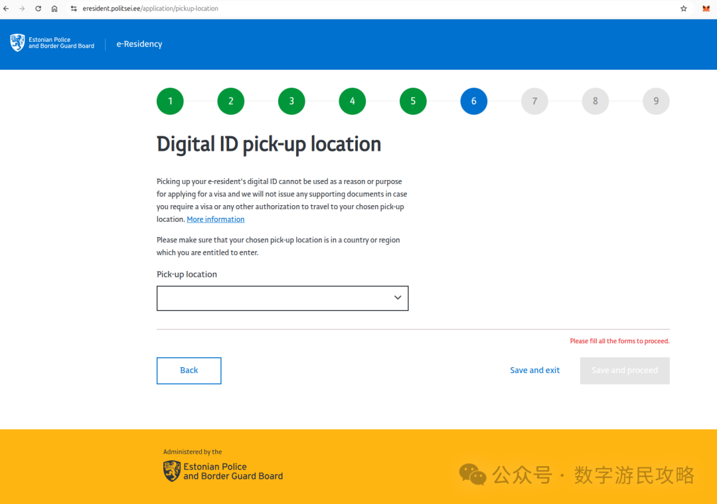717x504 pixels.
Task: Click the Pick-up location dropdown chevron
Action: (398, 297)
